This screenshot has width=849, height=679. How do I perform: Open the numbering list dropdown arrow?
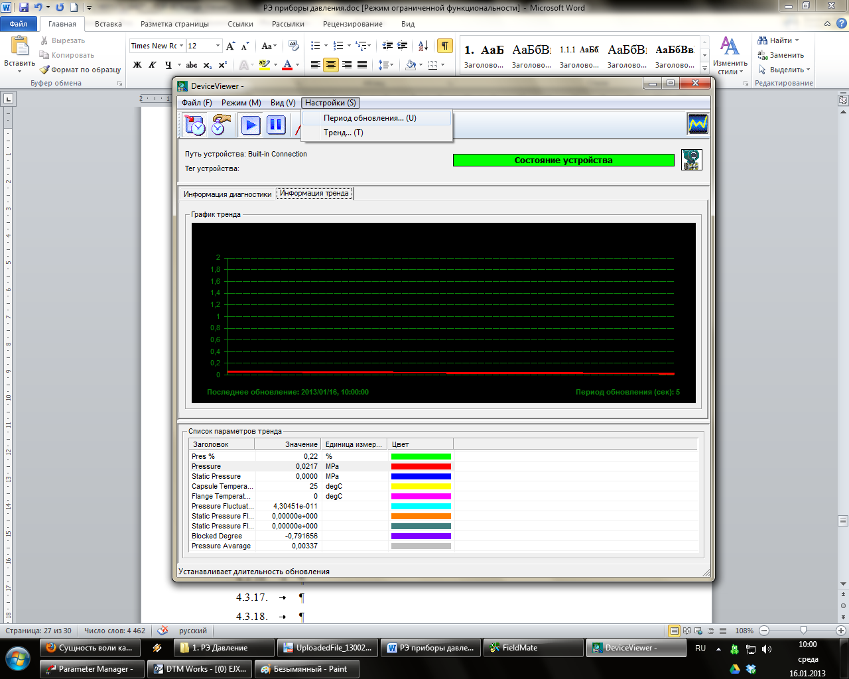click(349, 46)
